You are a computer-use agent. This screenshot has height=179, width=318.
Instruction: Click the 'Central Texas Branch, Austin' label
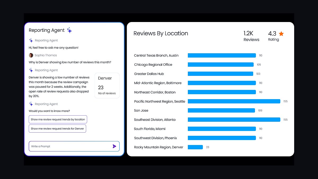pyautogui.click(x=156, y=55)
